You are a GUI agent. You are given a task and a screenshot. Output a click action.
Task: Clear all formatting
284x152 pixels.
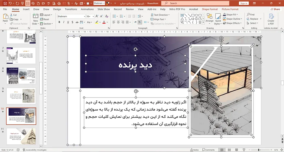pyautogui.click(x=107, y=16)
